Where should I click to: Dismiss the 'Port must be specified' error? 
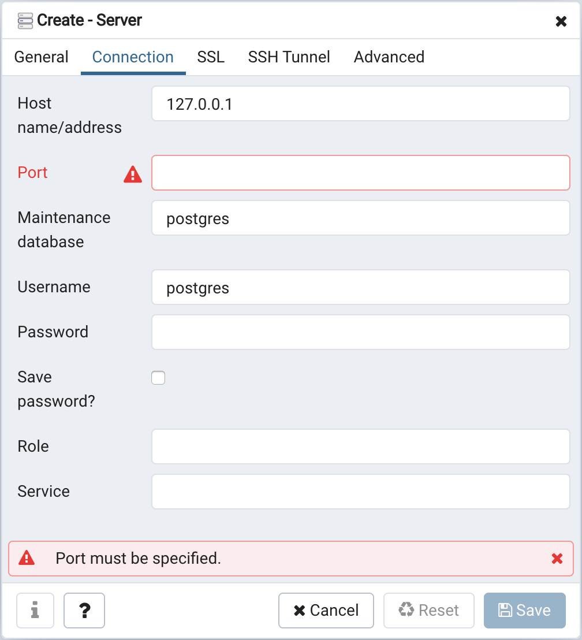click(x=557, y=559)
